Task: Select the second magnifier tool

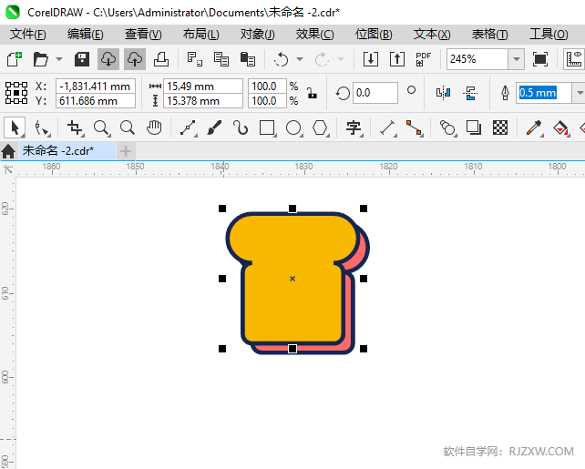Action: 128,127
